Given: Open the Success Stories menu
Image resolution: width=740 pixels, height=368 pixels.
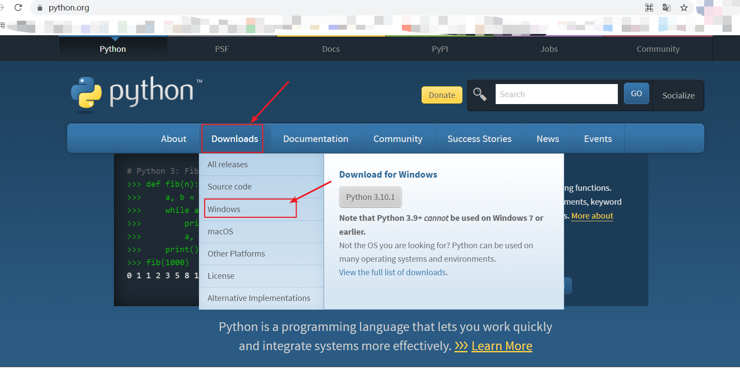Looking at the screenshot, I should click(480, 138).
